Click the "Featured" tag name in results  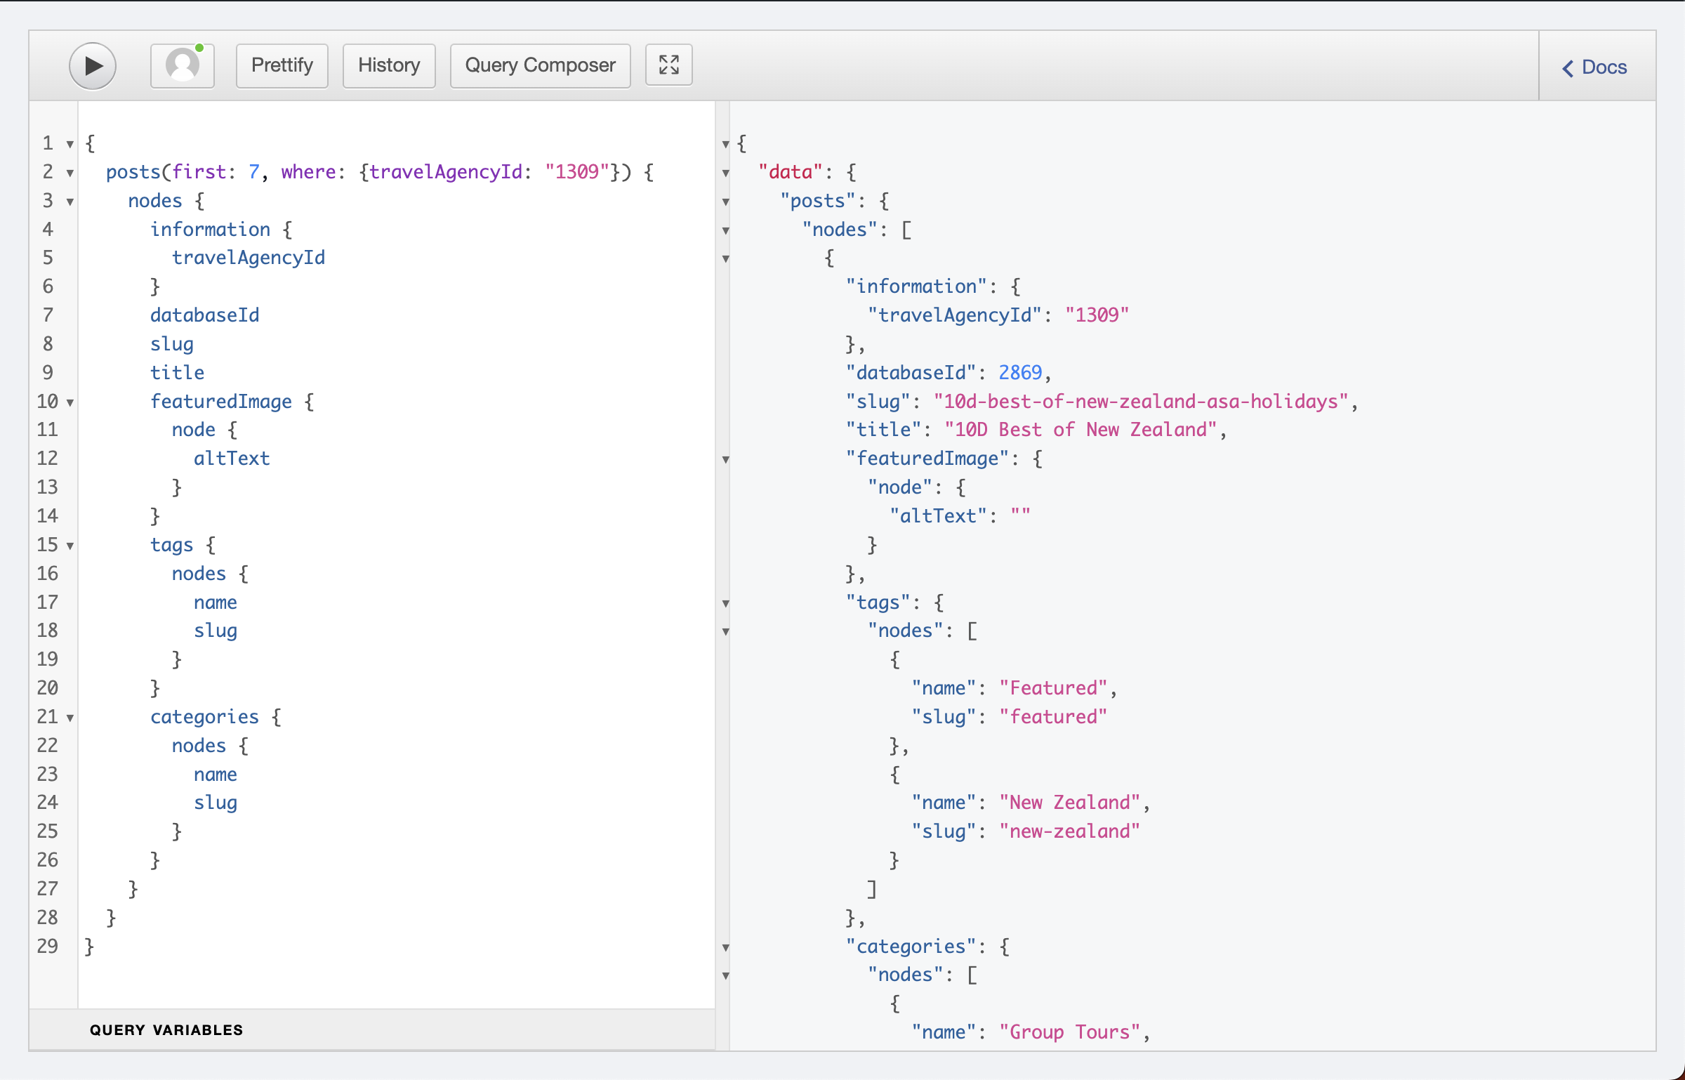click(1053, 688)
